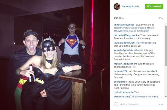Click the scrollbar down arrow
This screenshot has width=167, height=110.
166,97
